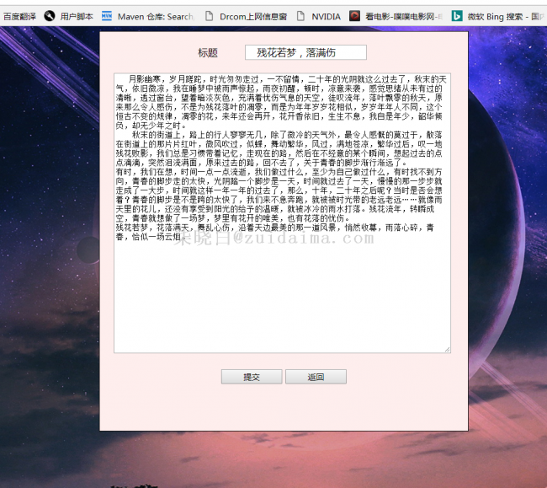Viewport: 547px width, 488px height.
Task: Click the empty area at bottom of article textarea
Action: (282, 303)
